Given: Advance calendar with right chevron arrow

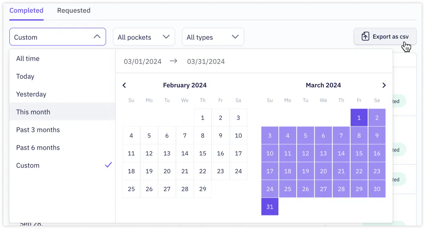Looking at the screenshot, I should pyautogui.click(x=384, y=85).
